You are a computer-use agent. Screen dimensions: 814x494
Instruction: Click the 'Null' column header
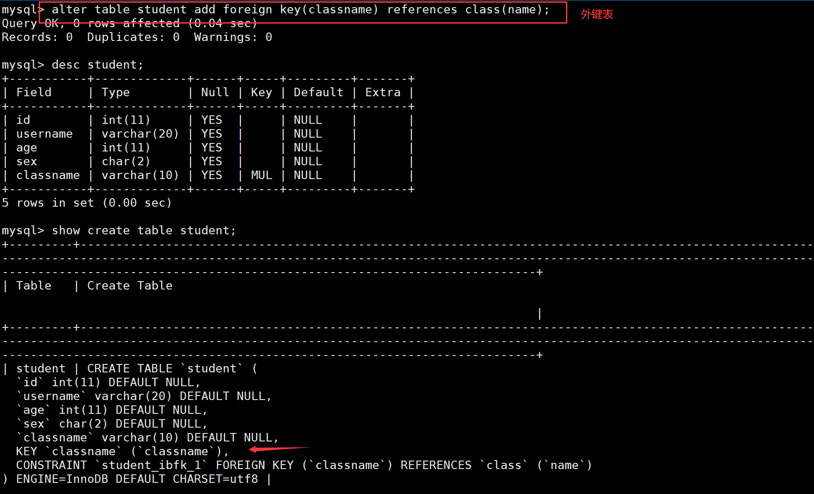215,93
